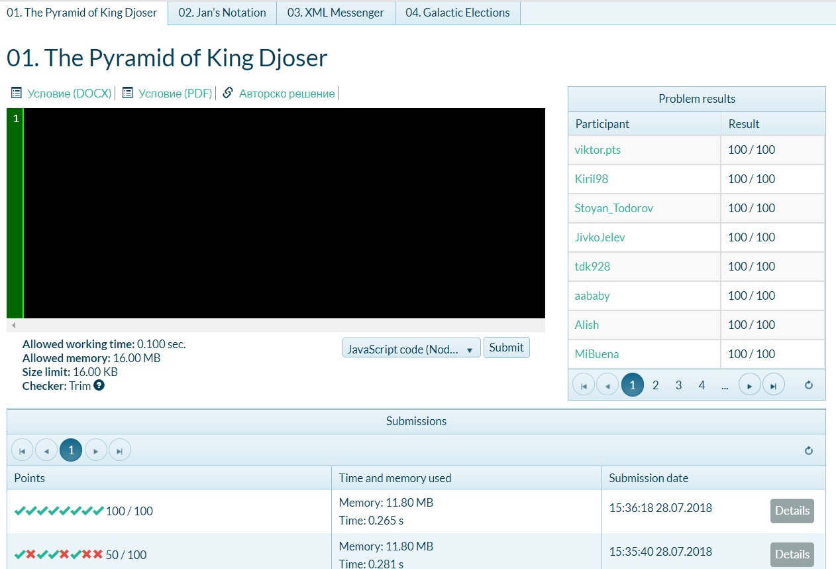Select page 1 of Submissions pager
Image resolution: width=836 pixels, height=569 pixels.
[x=71, y=450]
